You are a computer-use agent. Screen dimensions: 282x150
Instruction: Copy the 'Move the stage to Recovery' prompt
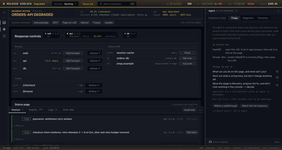(277, 85)
